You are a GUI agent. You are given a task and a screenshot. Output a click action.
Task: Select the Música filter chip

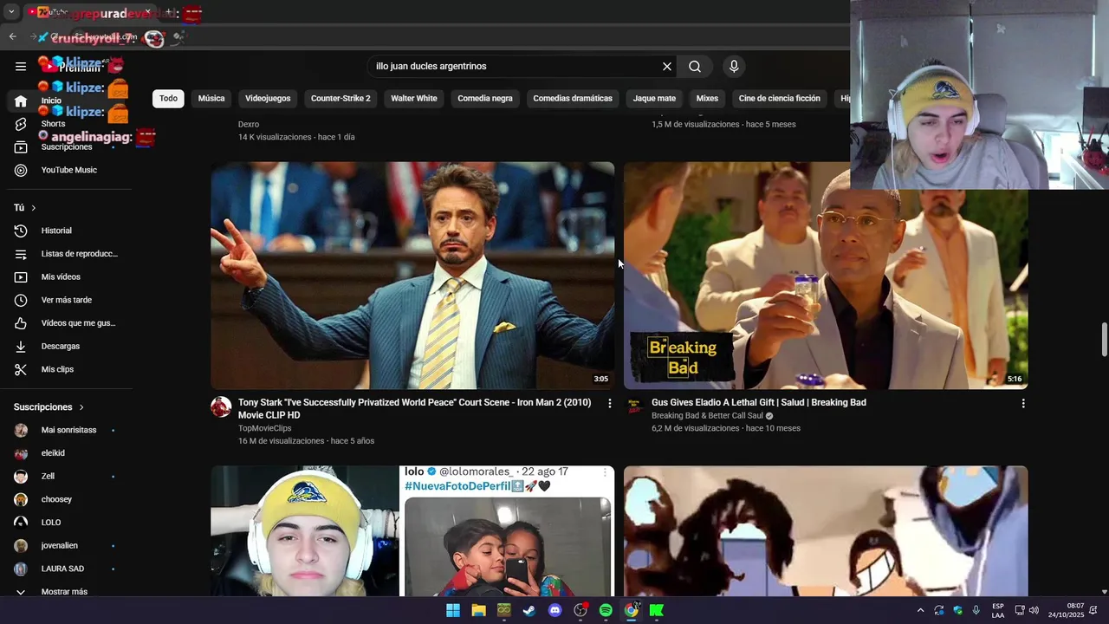click(211, 98)
